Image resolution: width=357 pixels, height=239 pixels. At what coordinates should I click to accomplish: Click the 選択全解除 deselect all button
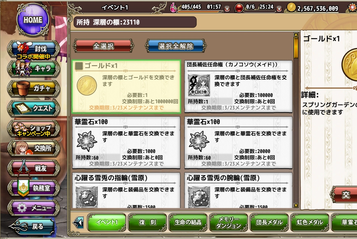pos(176,46)
